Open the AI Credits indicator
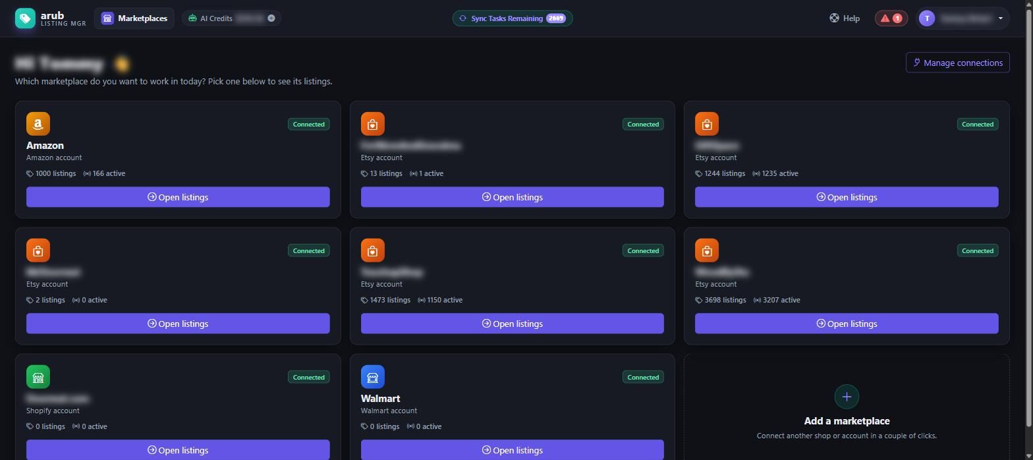 [232, 18]
